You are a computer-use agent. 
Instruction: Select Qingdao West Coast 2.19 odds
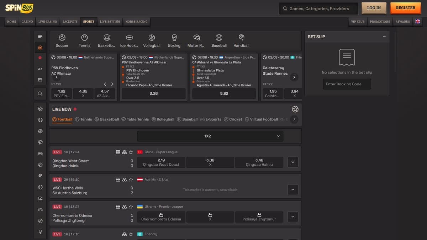[x=161, y=162]
